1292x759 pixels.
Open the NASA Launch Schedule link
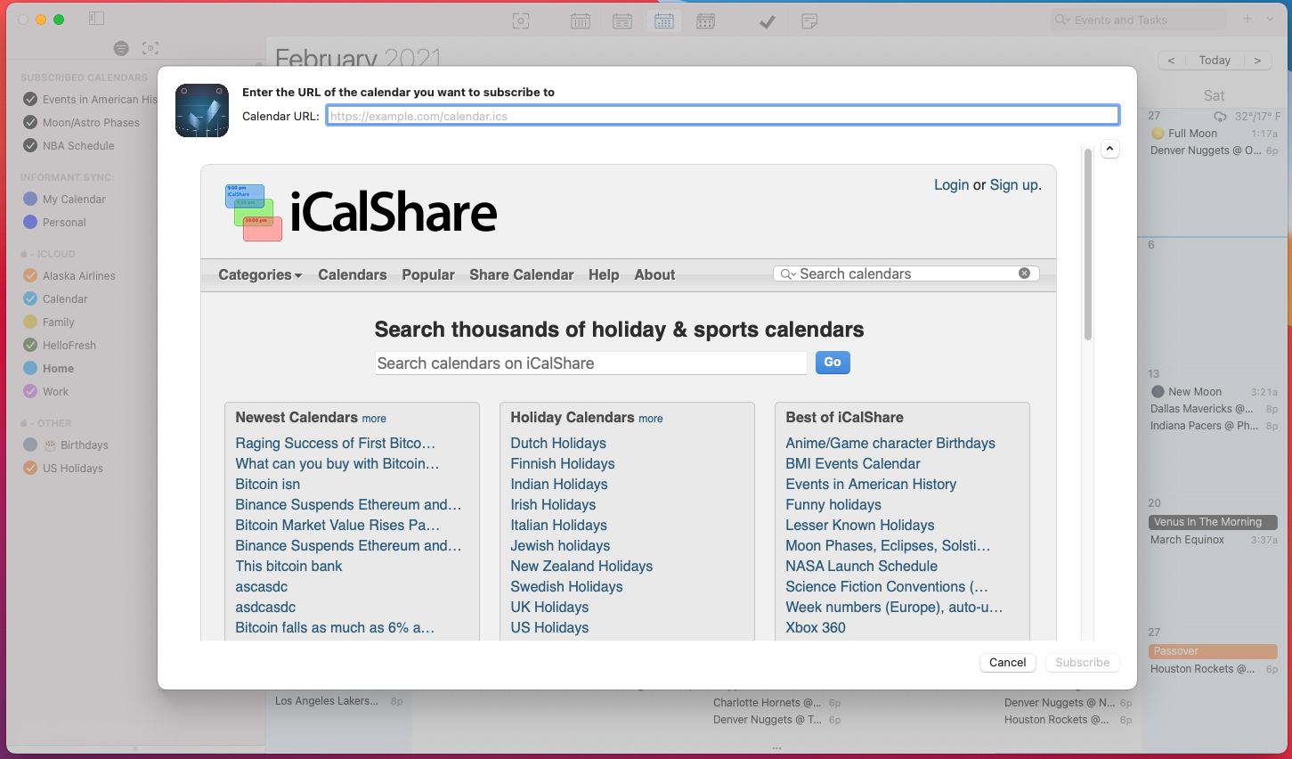[861, 567]
